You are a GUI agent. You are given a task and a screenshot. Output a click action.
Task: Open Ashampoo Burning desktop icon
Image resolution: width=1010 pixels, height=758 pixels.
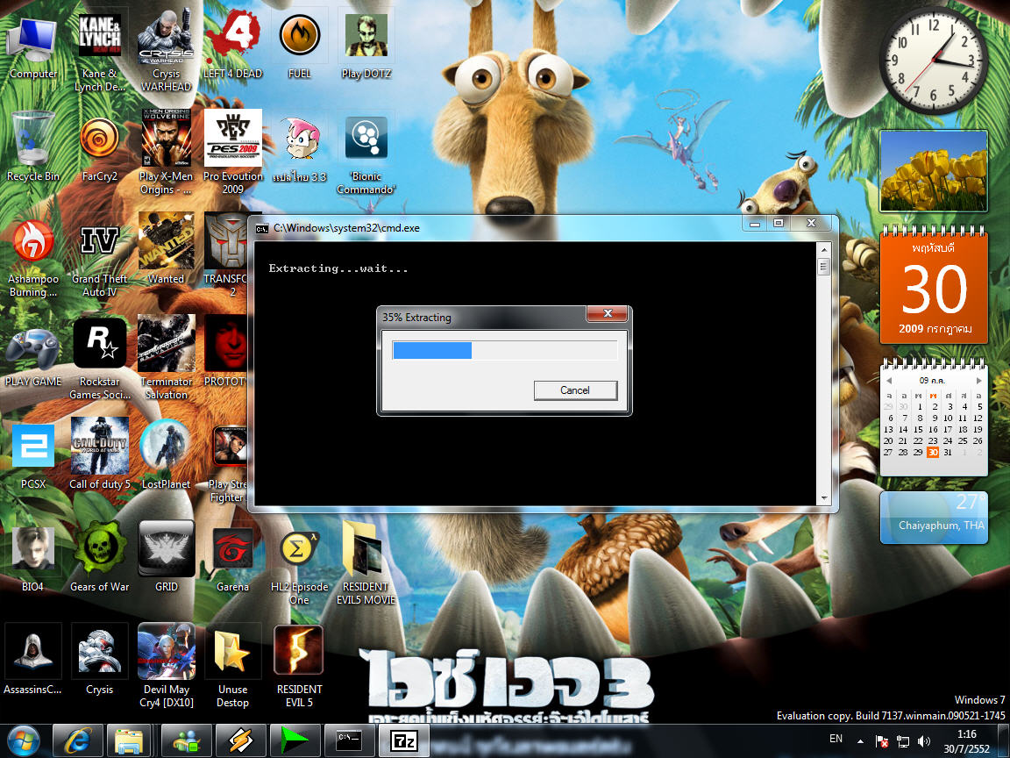(32, 258)
